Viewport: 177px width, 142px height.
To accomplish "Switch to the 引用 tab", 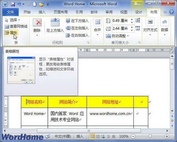I will (79, 12).
